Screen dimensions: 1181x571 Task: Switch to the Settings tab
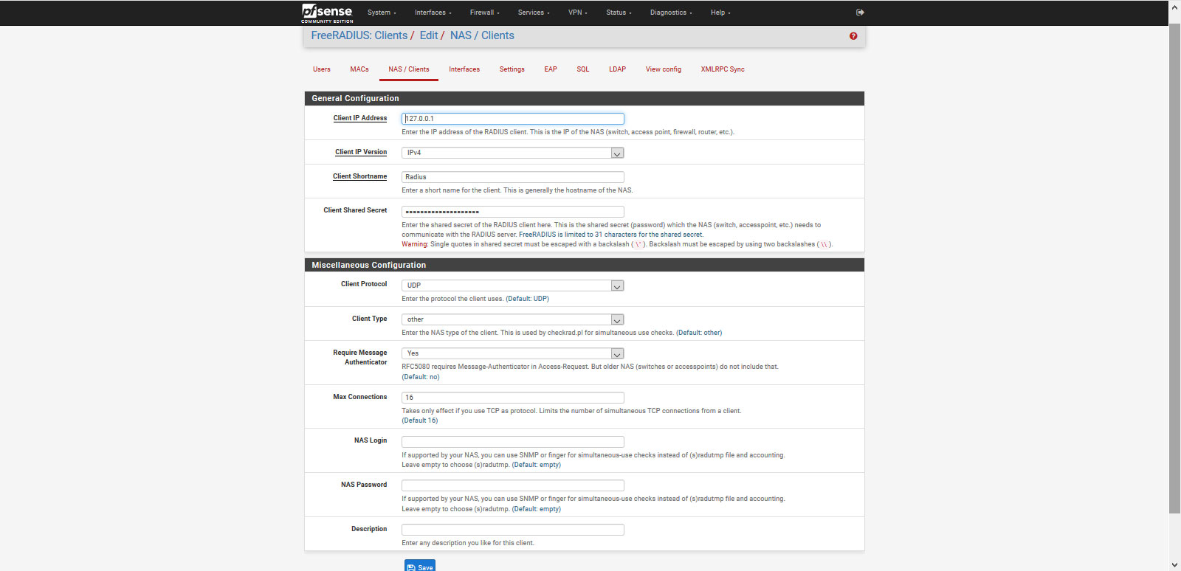click(x=512, y=69)
